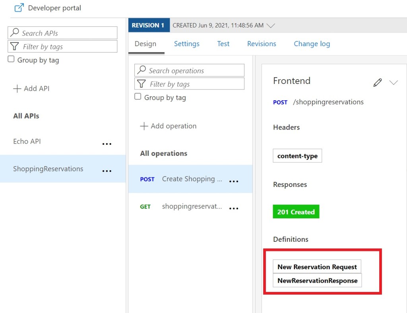Click the Search operations input field

pyautogui.click(x=189, y=71)
